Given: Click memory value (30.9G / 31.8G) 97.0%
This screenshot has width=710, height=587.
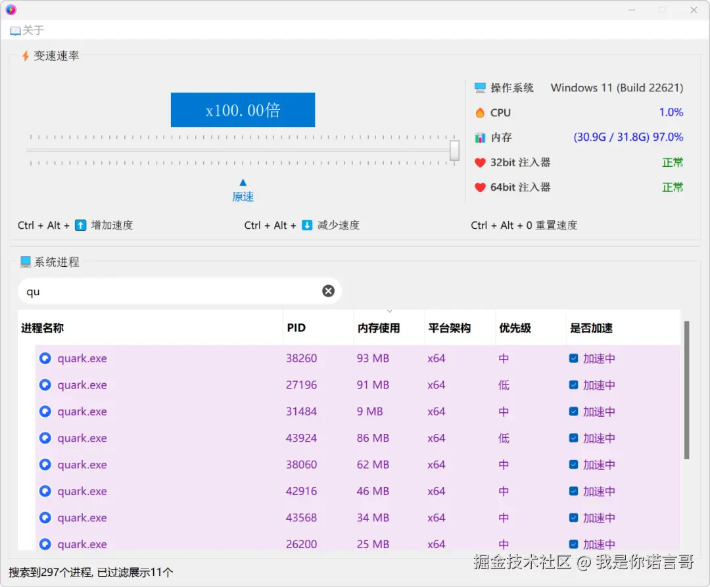Looking at the screenshot, I should [x=628, y=137].
